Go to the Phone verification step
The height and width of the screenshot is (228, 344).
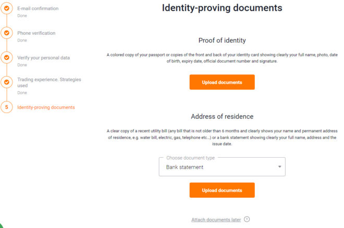36,33
